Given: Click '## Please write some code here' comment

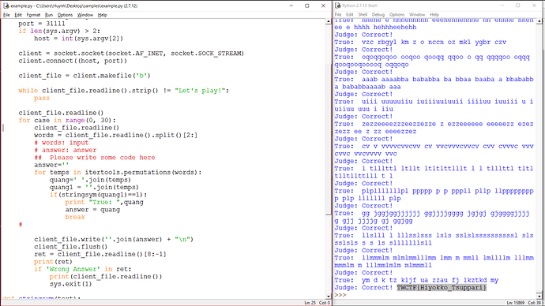Looking at the screenshot, I should click(x=95, y=158).
